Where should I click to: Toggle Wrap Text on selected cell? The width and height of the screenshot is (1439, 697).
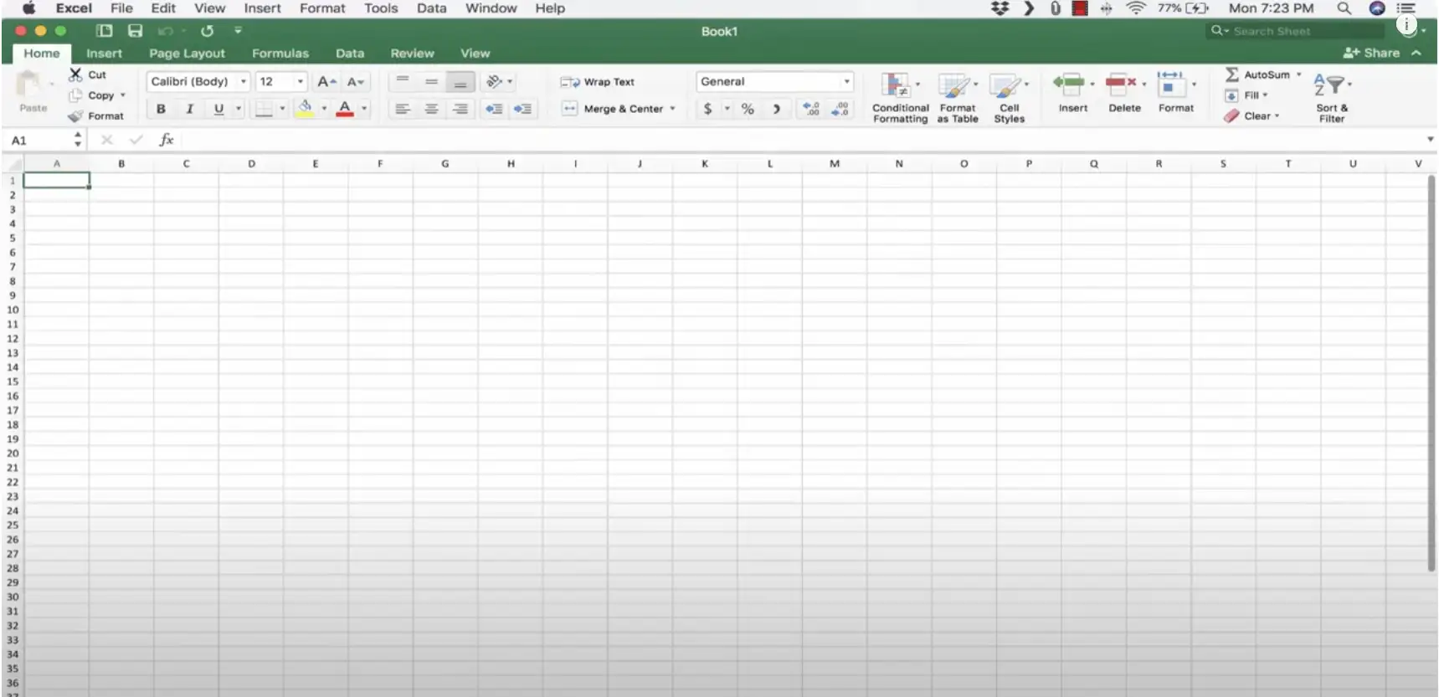tap(598, 82)
